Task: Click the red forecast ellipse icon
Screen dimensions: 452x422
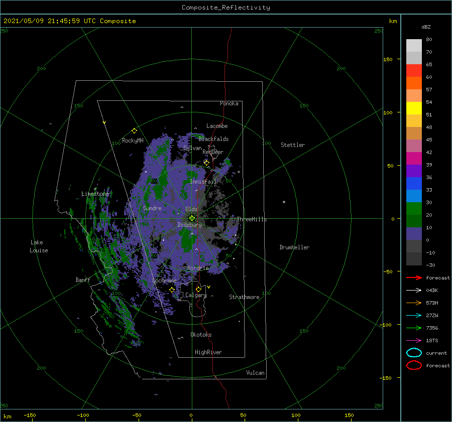Action: [x=414, y=365]
